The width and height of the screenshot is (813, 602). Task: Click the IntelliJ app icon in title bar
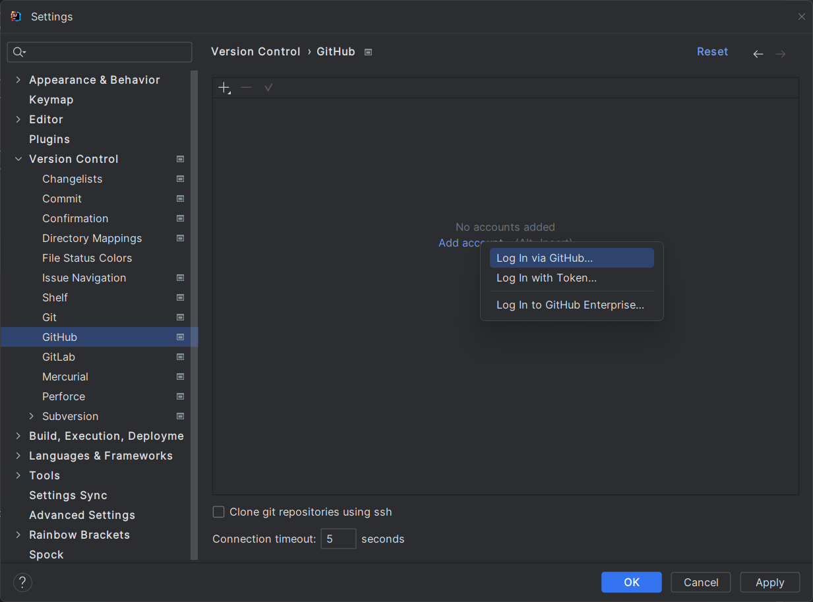(x=16, y=16)
